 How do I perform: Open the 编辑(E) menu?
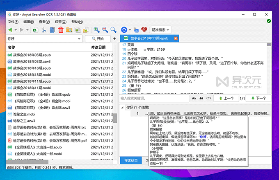28,22
